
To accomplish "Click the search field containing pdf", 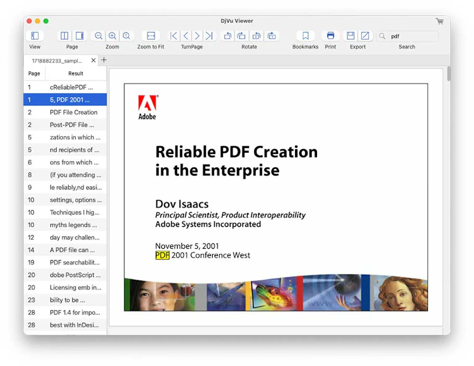I will [x=408, y=36].
